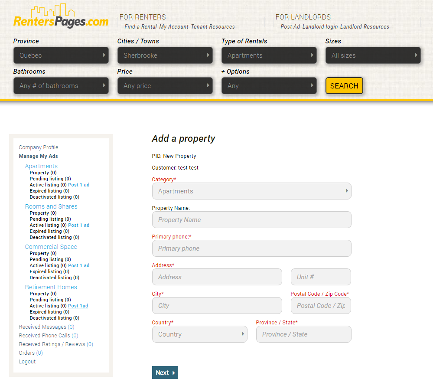Click Post 1 ad under Commercial Space

tap(79, 265)
